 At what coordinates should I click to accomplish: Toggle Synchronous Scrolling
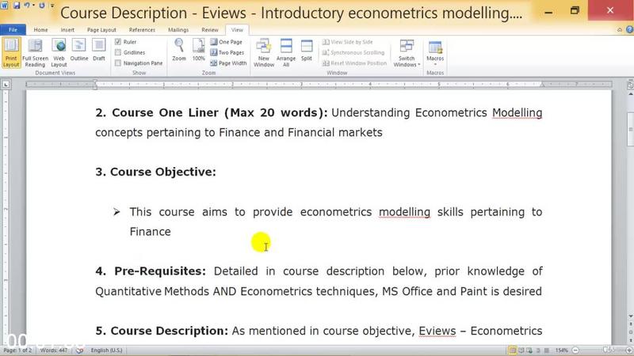coord(353,52)
